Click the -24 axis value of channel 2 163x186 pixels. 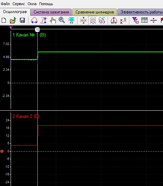(x=7, y=182)
